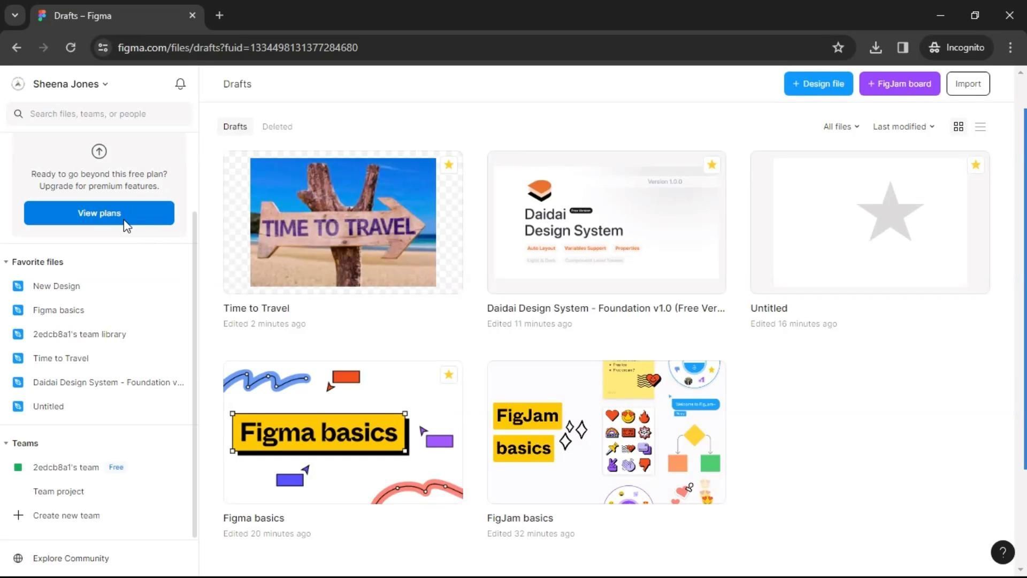Screen dimensions: 1027x578
Task: Open the Last modified sort dropdown
Action: [903, 127]
